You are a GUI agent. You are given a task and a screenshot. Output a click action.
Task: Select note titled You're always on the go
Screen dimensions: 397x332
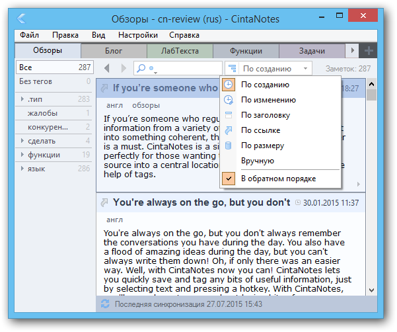(201, 202)
